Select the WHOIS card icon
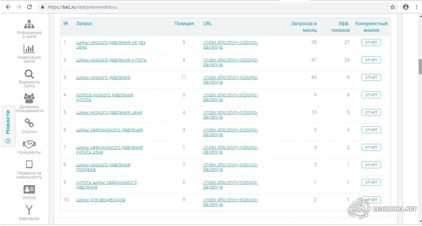Screen dimensions: 422x226 pyautogui.click(x=29, y=189)
